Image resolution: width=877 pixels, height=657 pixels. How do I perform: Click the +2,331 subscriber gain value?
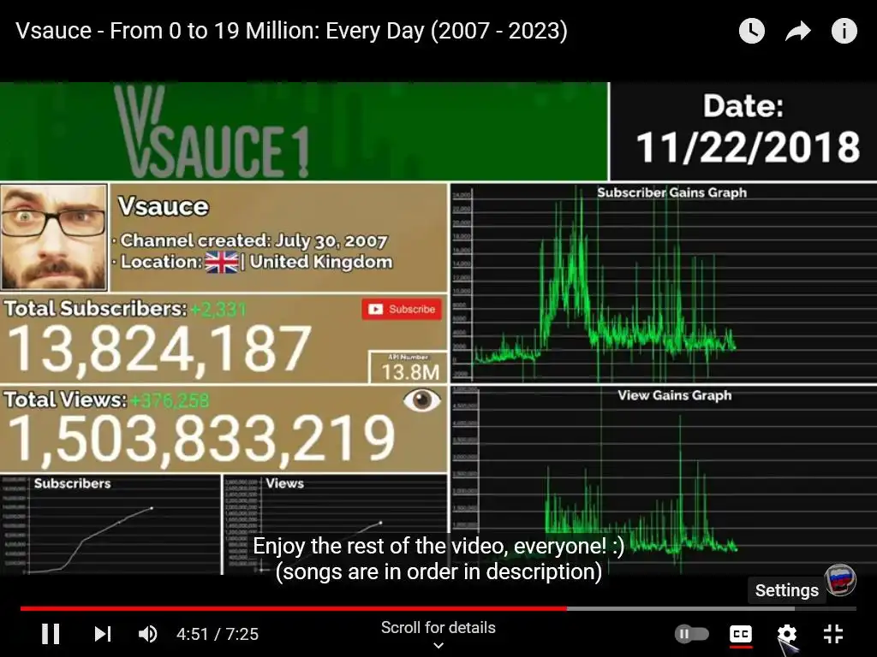click(x=218, y=310)
